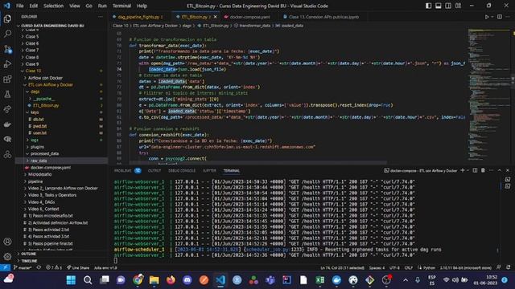Open db.txt in keys folder

(x=38, y=120)
